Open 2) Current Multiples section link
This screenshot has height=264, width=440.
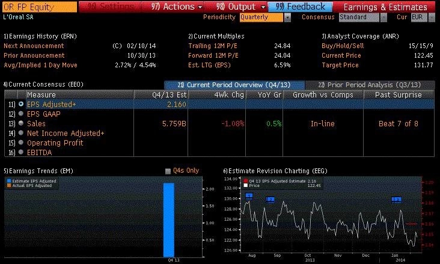pos(216,36)
